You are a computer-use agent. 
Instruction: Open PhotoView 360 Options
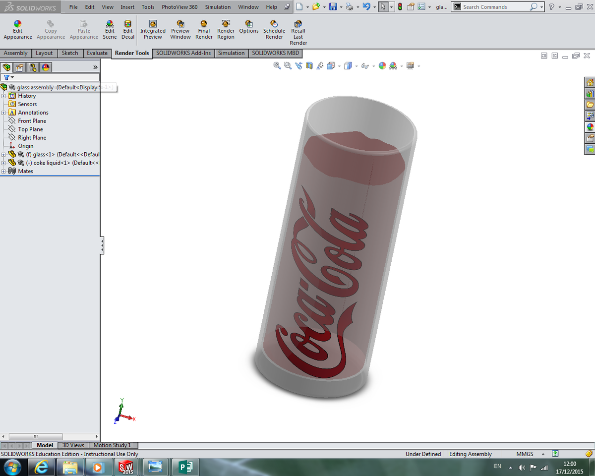(249, 27)
